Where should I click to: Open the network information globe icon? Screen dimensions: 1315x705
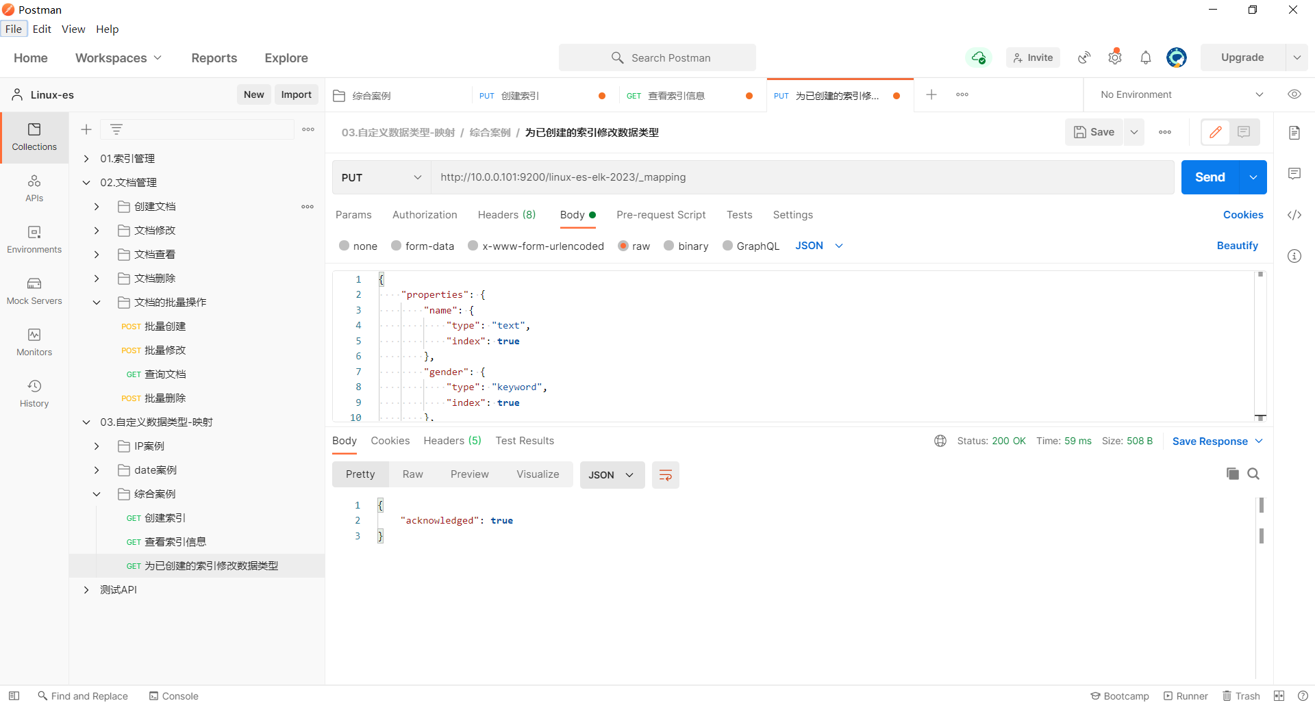940,441
